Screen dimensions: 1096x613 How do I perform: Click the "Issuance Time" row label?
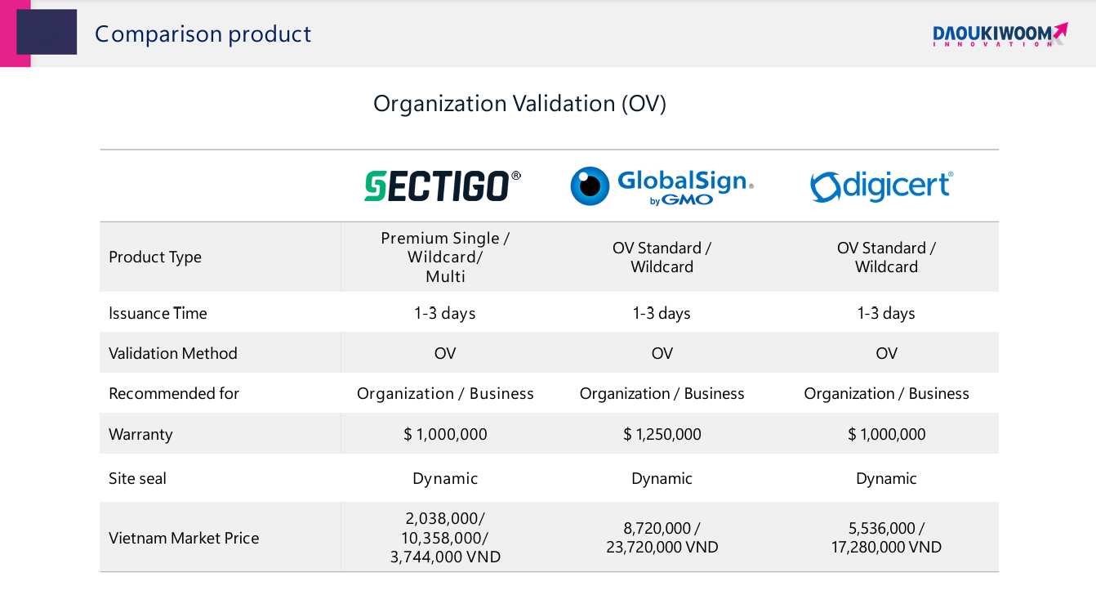tap(158, 313)
